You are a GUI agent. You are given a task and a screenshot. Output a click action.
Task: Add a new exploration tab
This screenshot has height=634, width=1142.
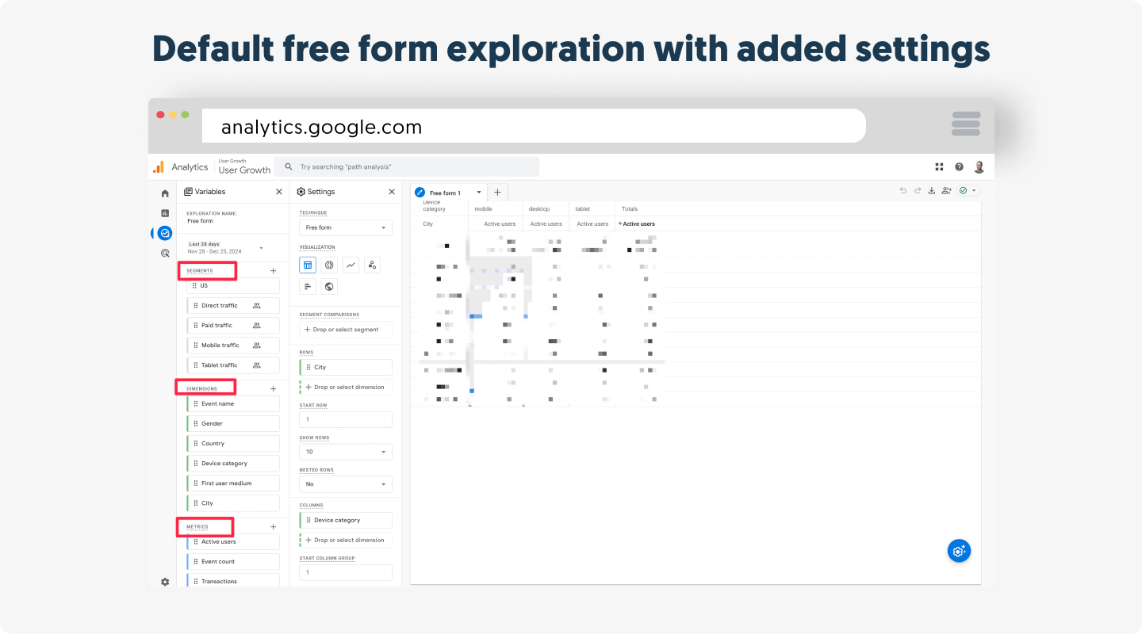pyautogui.click(x=497, y=193)
